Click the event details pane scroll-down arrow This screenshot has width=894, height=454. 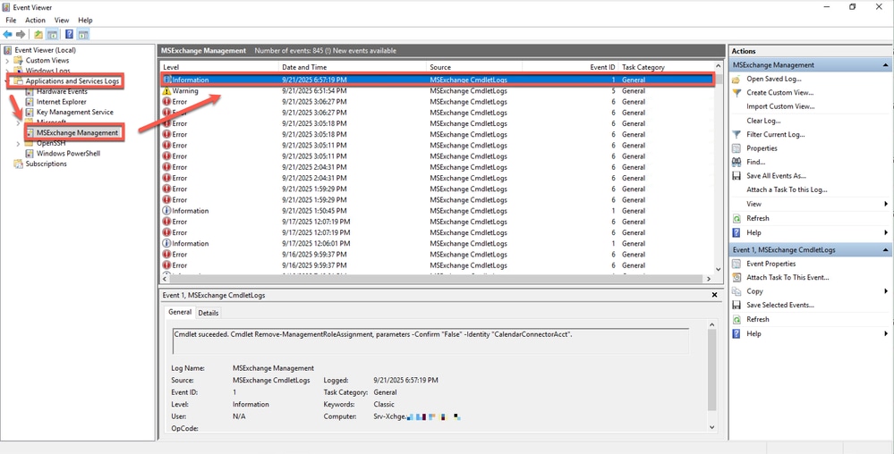tap(711, 426)
